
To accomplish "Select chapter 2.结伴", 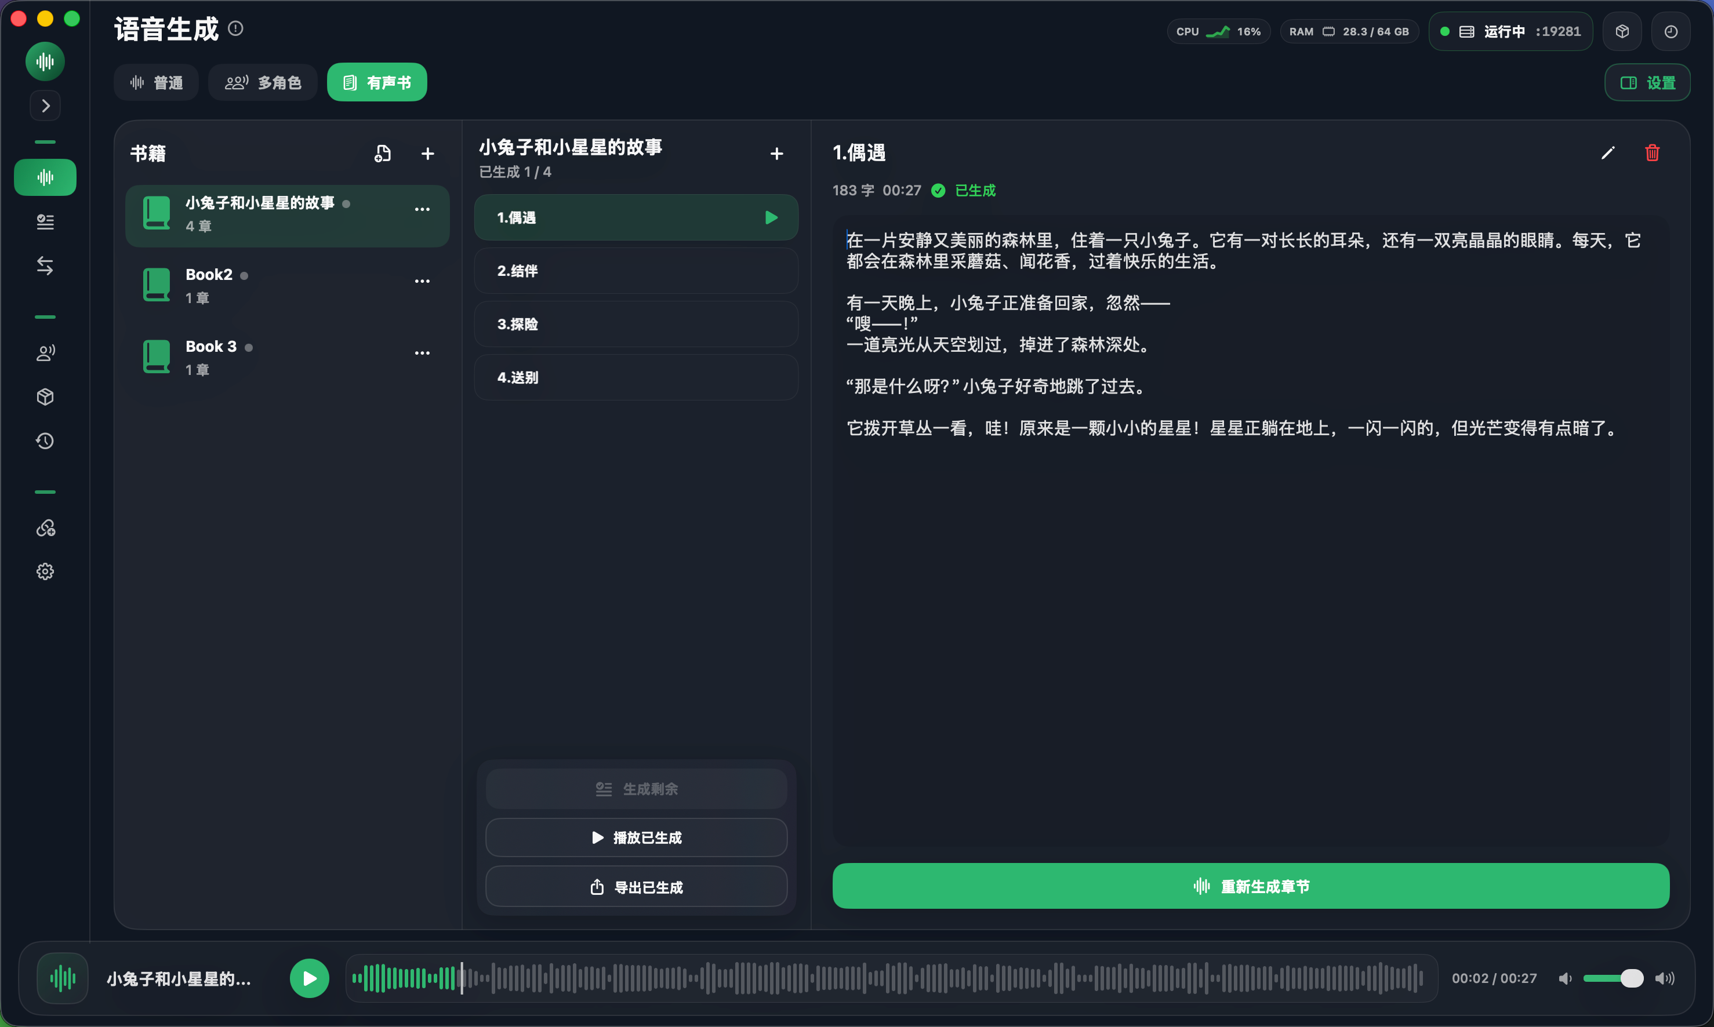I will click(x=636, y=271).
